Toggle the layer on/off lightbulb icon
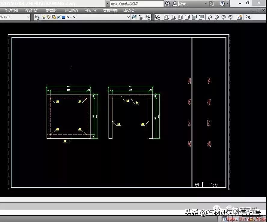Image resolution: width=267 pixels, height=222 pixels. 44,17
